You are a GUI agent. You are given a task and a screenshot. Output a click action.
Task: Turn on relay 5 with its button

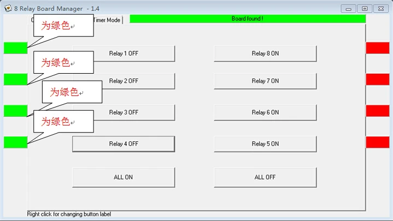pyautogui.click(x=265, y=144)
